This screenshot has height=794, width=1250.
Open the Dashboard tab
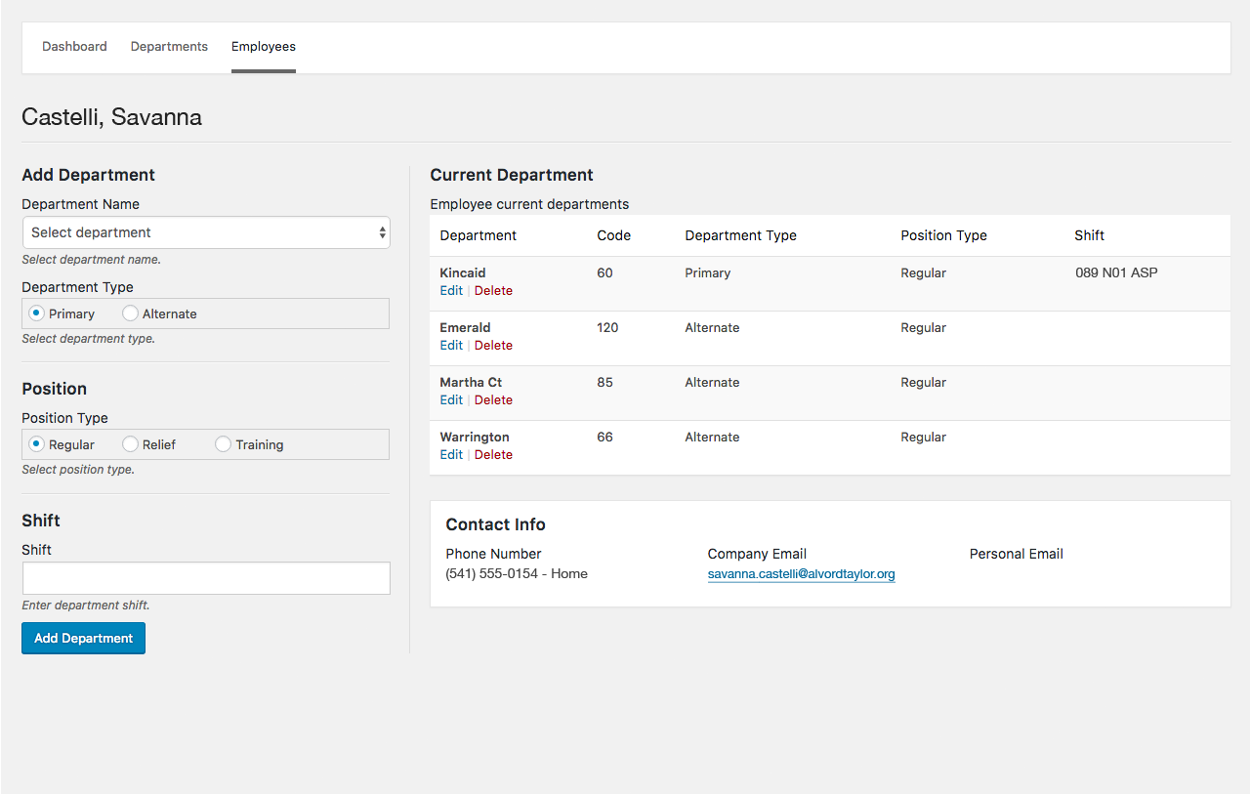74,46
